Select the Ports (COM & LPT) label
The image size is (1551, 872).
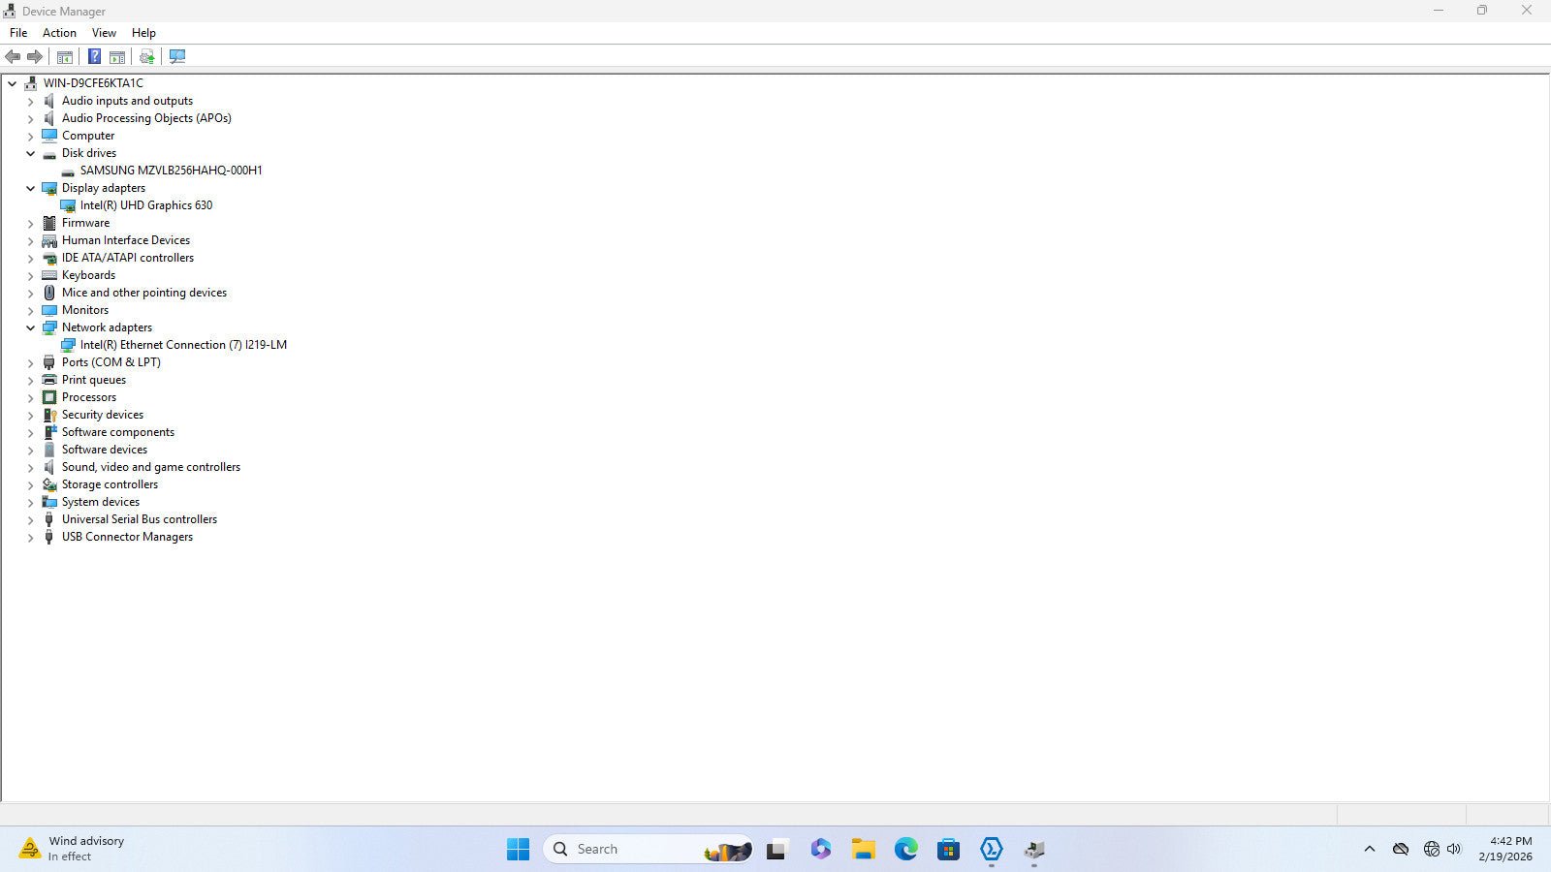[111, 362]
